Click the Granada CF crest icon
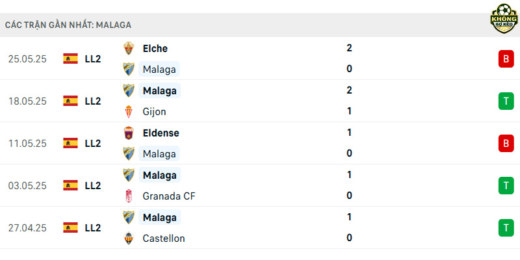Screen dimensions: 520x260 pyautogui.click(x=129, y=196)
